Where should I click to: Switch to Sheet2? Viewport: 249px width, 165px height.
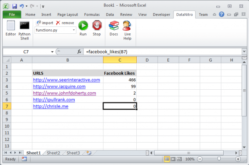pyautogui.click(x=54, y=153)
